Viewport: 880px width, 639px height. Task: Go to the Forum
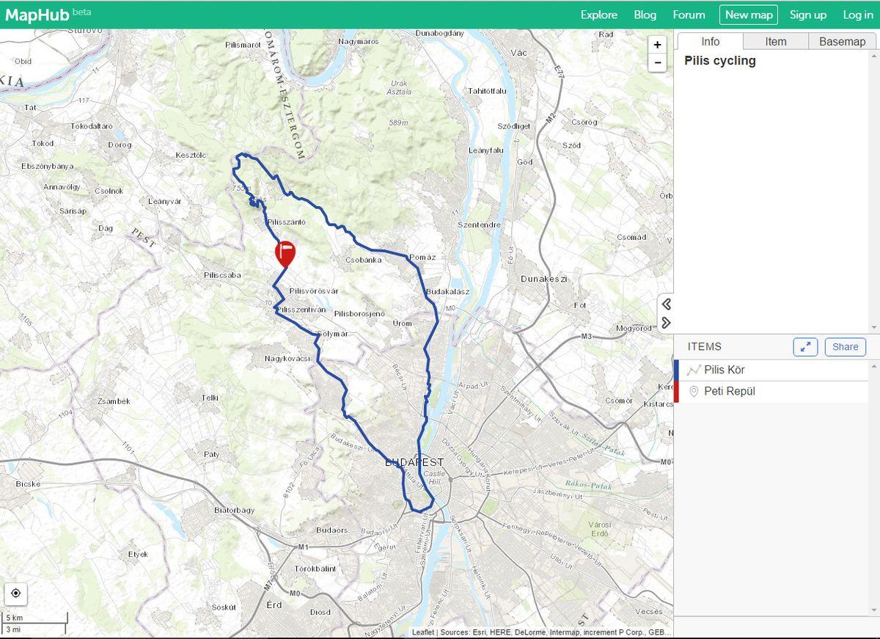click(689, 15)
